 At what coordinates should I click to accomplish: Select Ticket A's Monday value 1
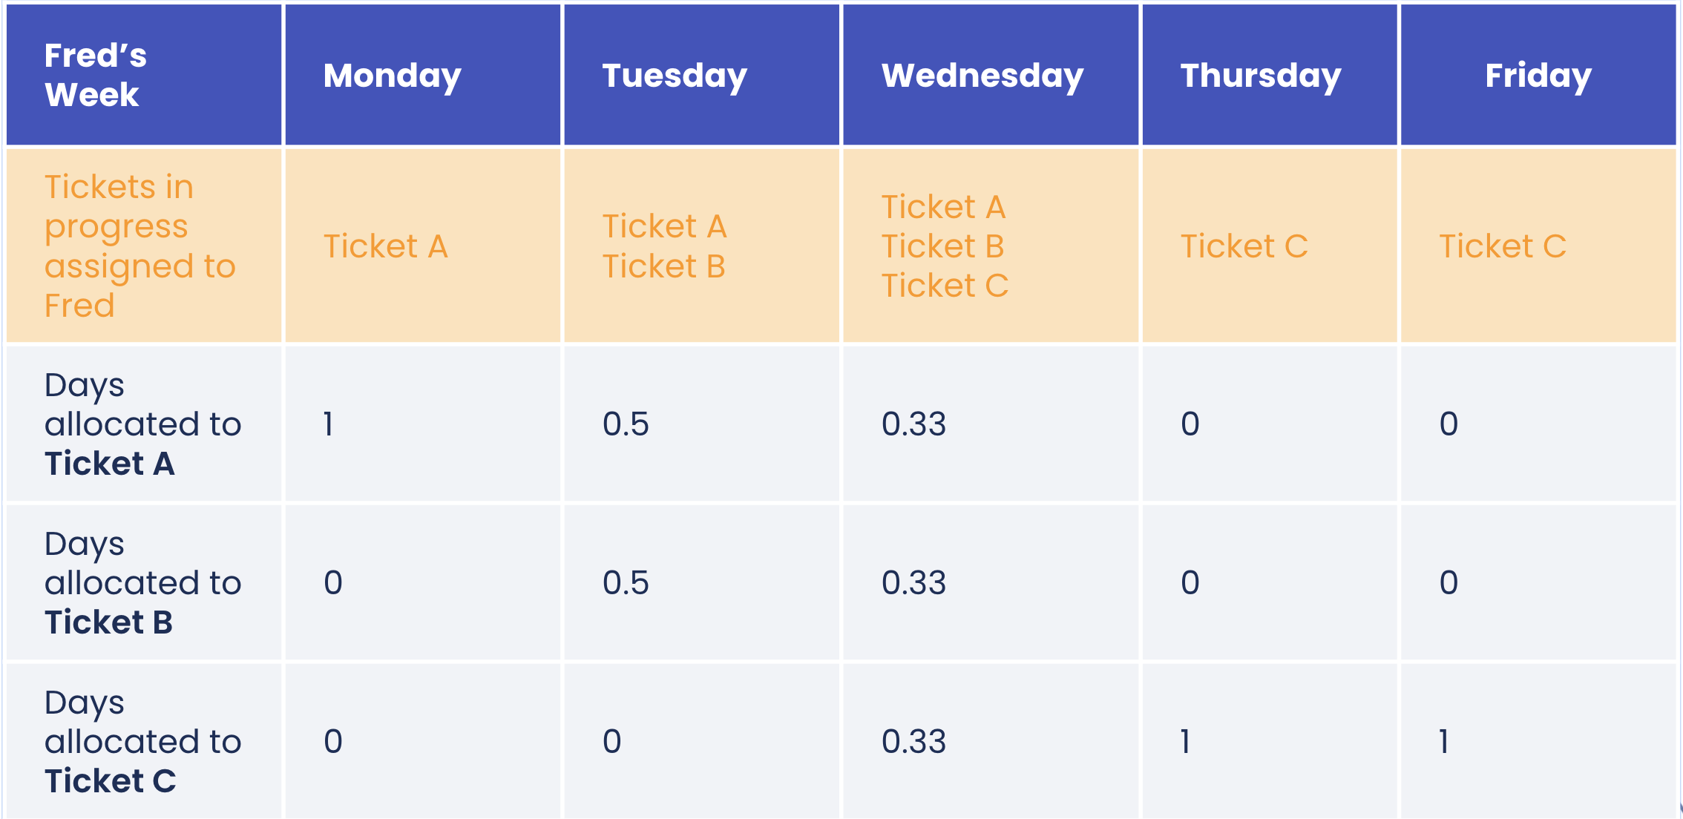pyautogui.click(x=328, y=424)
